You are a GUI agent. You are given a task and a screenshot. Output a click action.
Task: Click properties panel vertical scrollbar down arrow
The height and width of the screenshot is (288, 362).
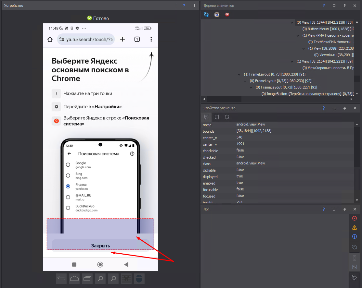(357, 200)
